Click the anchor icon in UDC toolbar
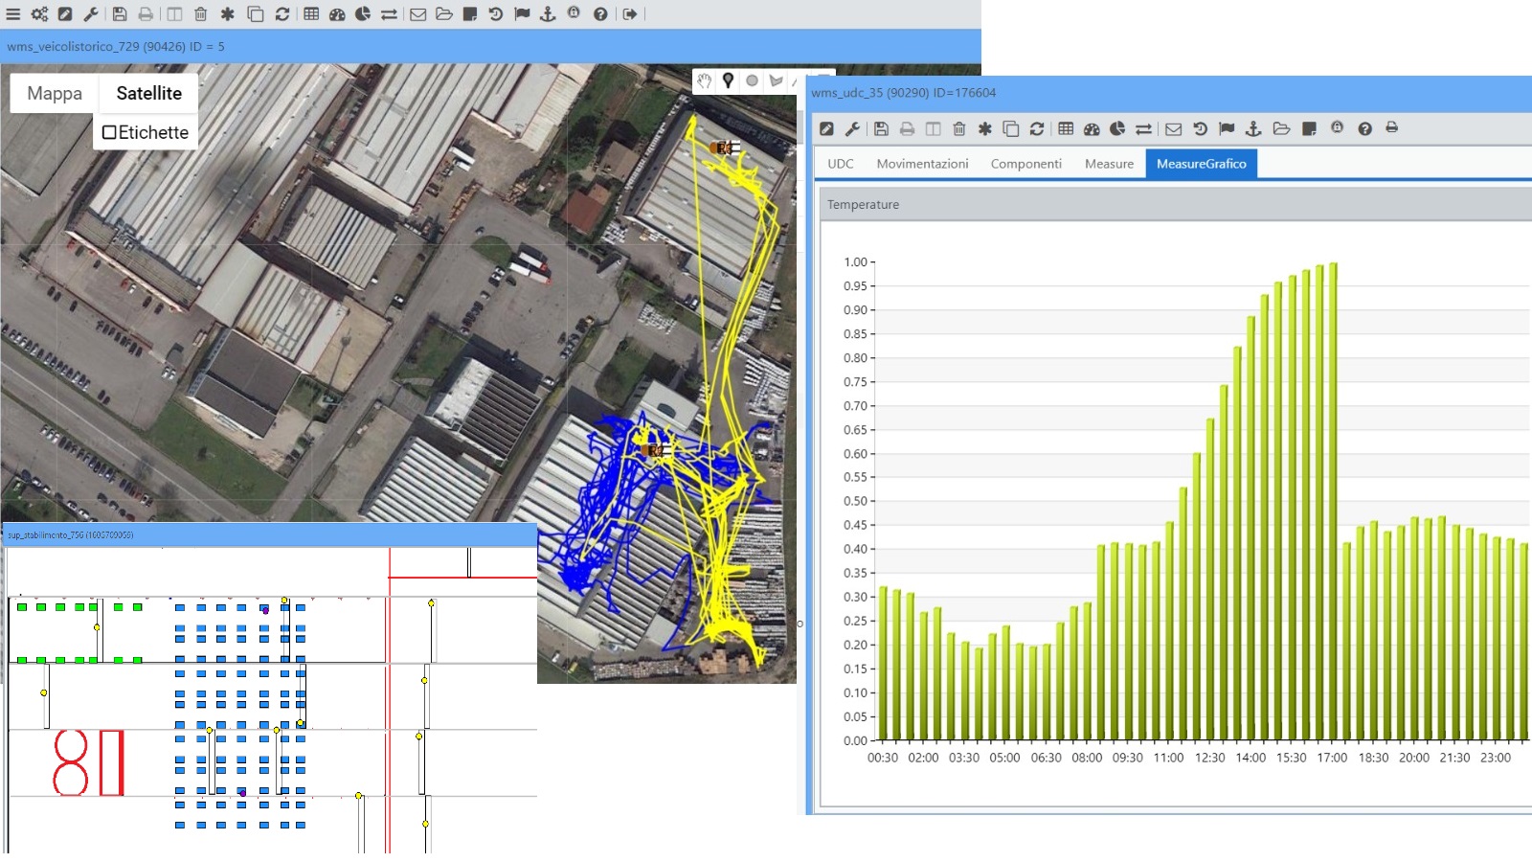The image size is (1532, 862). tap(1253, 128)
